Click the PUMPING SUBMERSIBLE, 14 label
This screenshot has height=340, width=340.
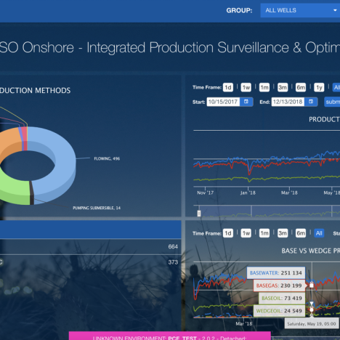[x=97, y=208]
